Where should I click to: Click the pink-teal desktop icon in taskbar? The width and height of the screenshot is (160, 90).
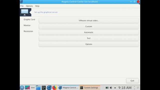[x=27, y=88]
